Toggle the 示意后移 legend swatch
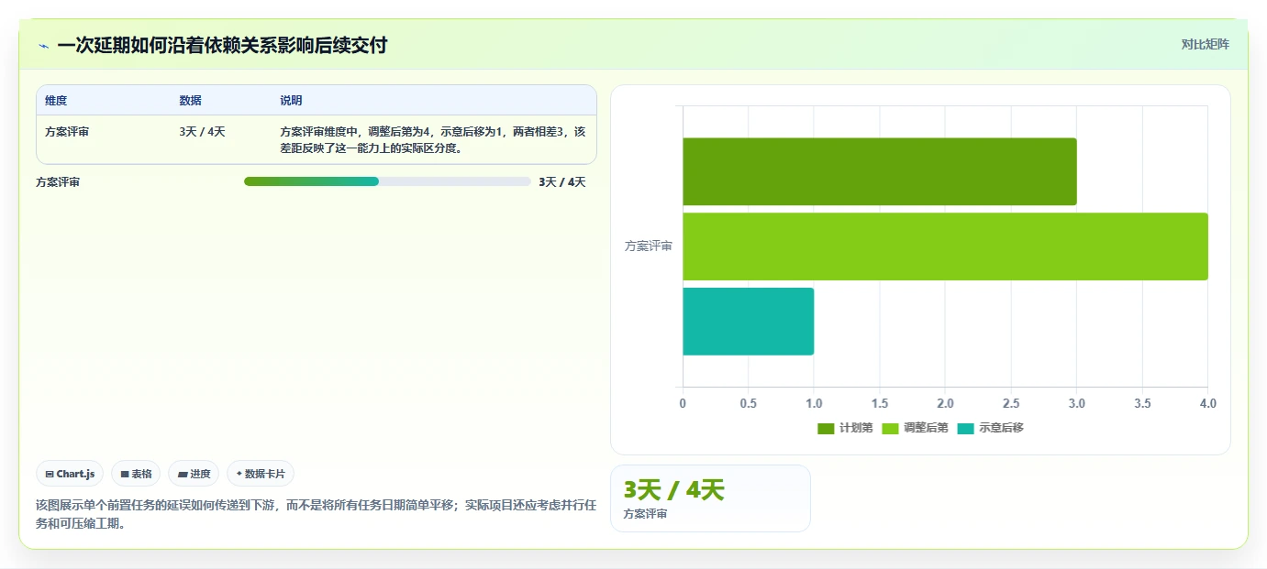Image resolution: width=1267 pixels, height=569 pixels. coord(965,428)
